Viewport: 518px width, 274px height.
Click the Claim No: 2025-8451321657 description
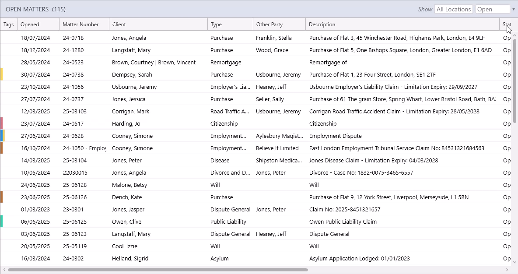[345, 209]
